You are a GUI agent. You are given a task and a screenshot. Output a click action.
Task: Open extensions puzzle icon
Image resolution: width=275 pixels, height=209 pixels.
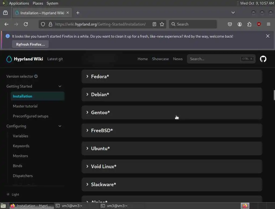tap(249, 24)
